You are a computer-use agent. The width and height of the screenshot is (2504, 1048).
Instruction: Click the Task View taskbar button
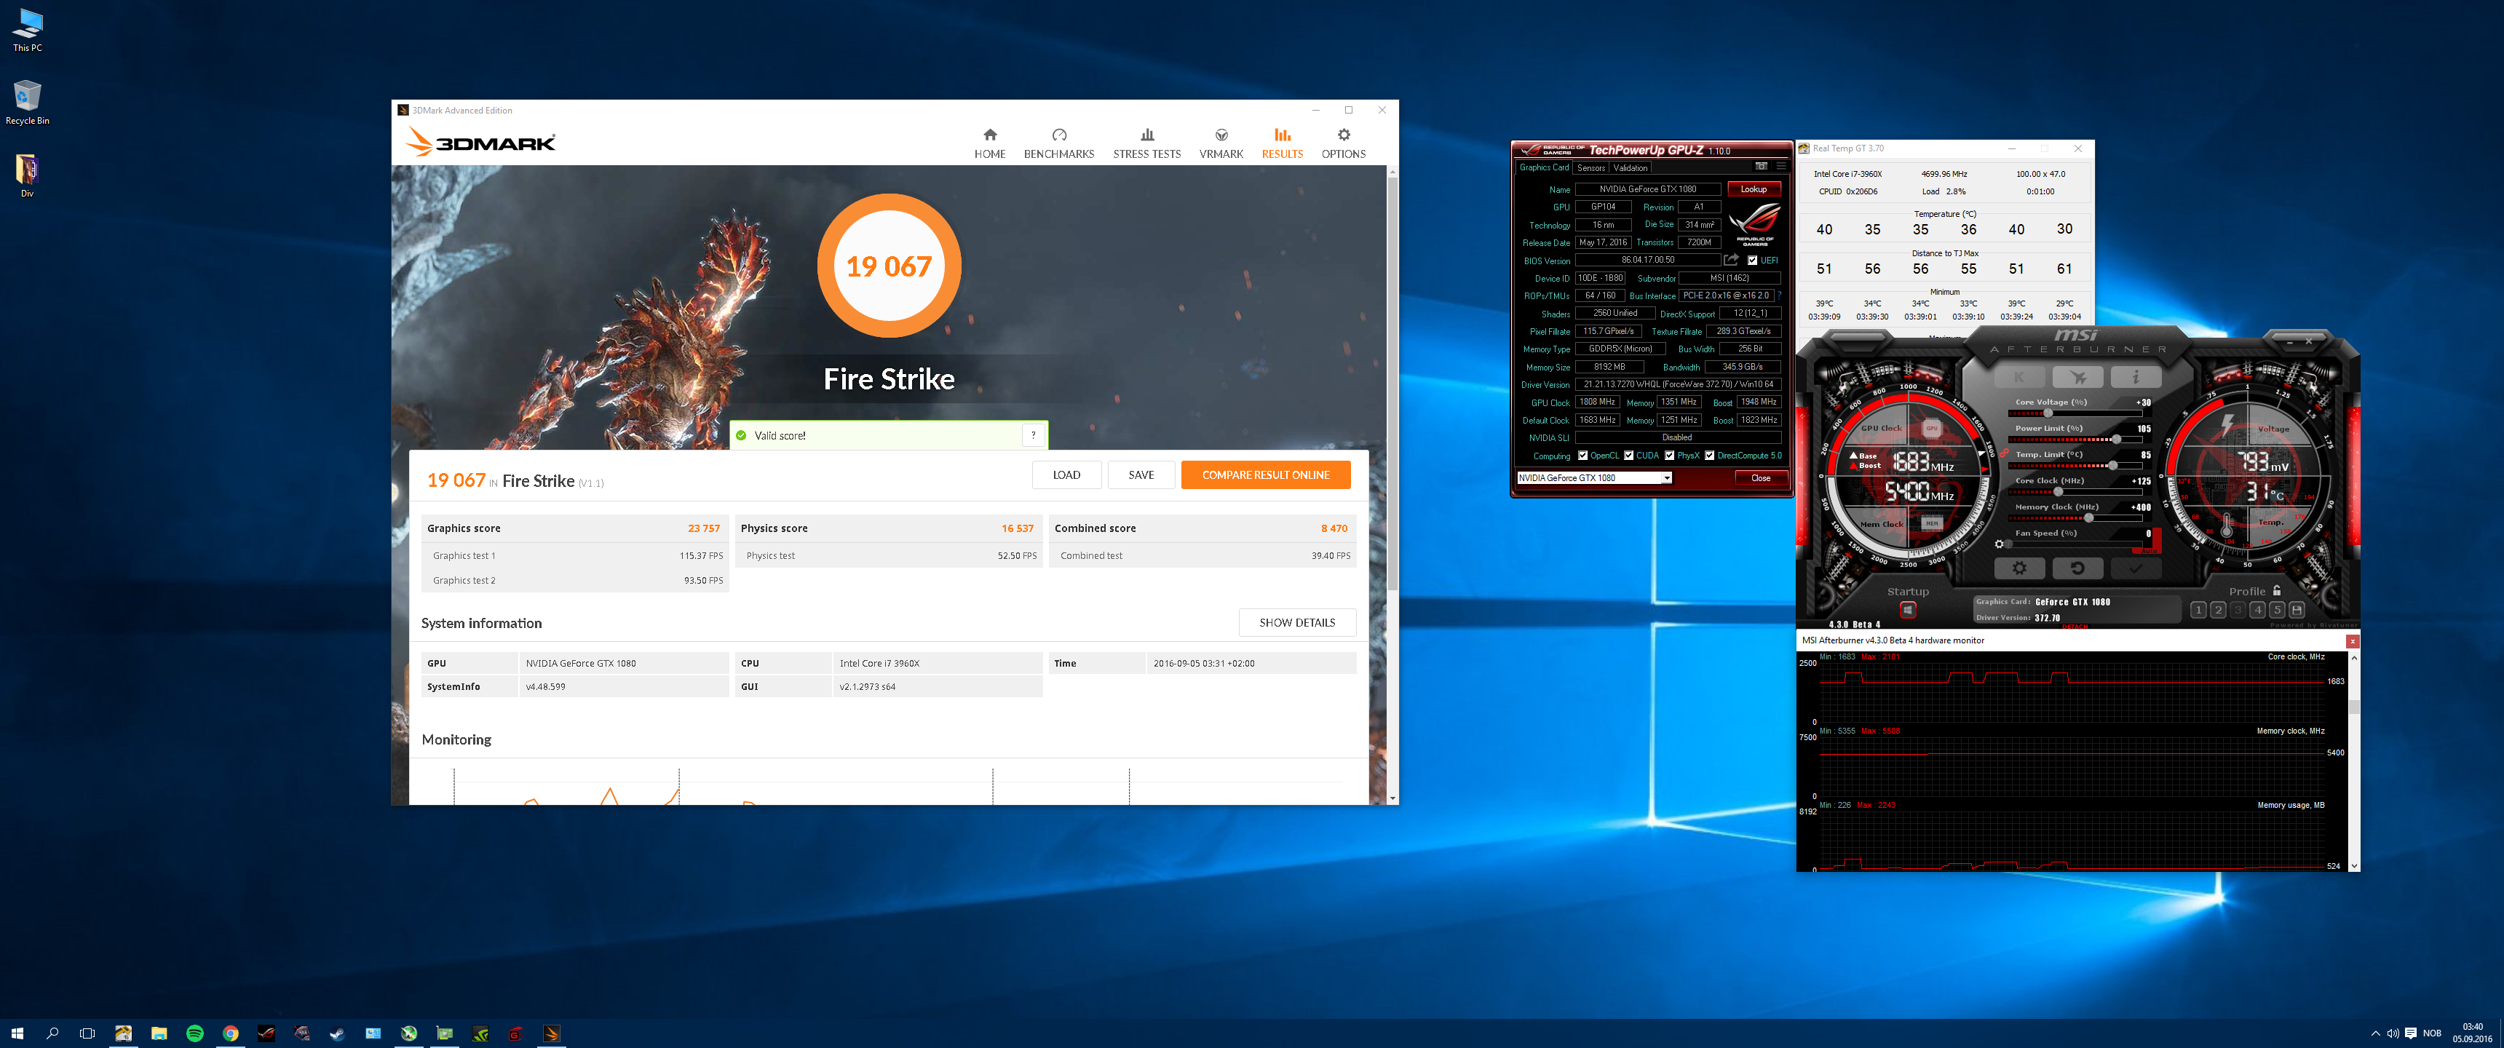[x=87, y=1033]
